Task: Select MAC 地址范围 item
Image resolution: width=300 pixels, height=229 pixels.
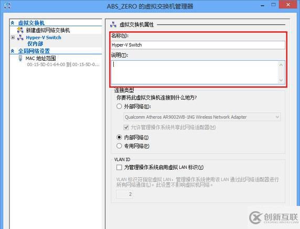Action: point(40,58)
